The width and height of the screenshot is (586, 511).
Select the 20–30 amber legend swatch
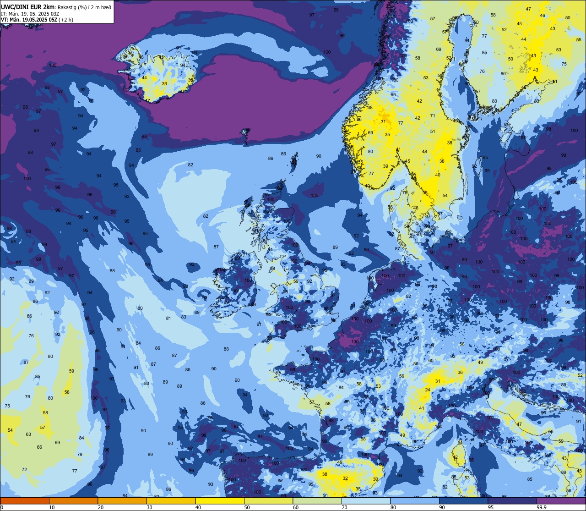point(122,501)
